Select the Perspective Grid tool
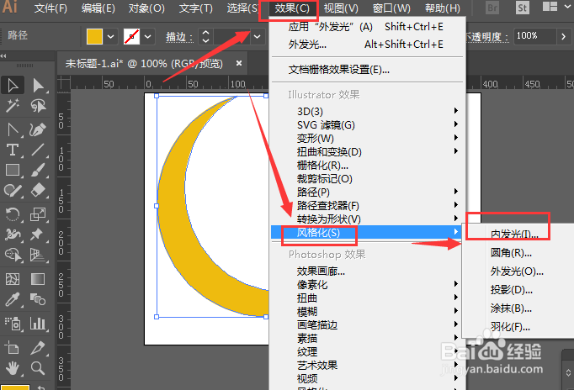574x390 pixels. (38, 255)
